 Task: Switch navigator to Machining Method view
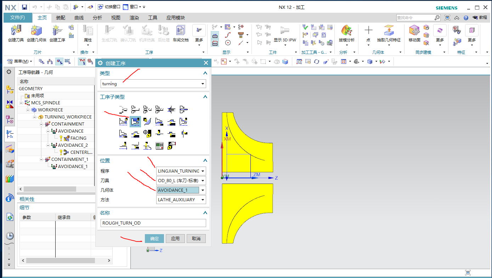click(67, 62)
